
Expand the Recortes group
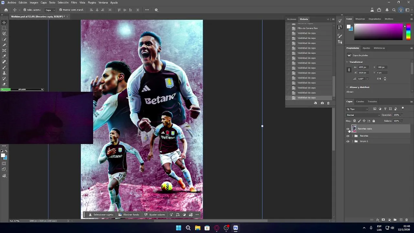click(x=353, y=136)
